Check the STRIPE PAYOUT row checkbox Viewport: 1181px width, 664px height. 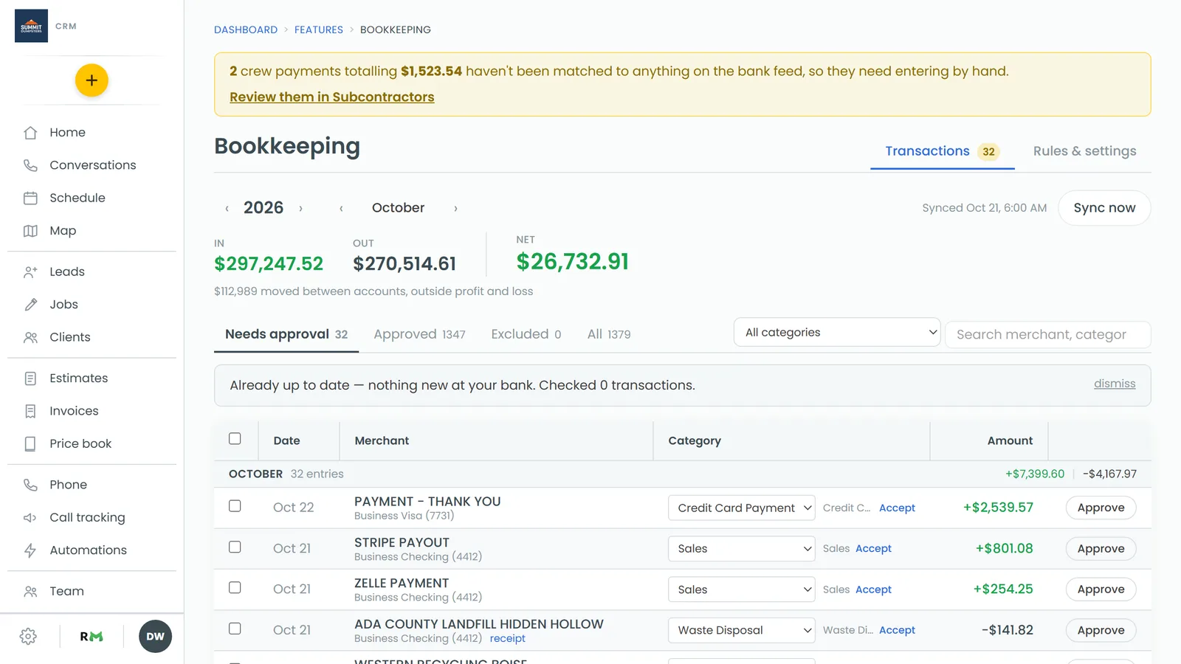point(235,547)
